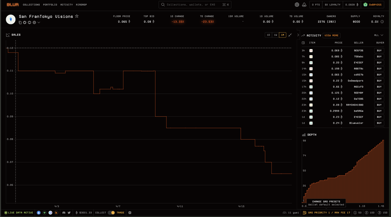Open the Airdrop page
This screenshot has width=391, height=217.
coord(81,5)
